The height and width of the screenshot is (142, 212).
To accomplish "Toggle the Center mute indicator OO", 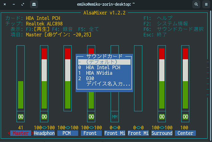I will (185, 117).
